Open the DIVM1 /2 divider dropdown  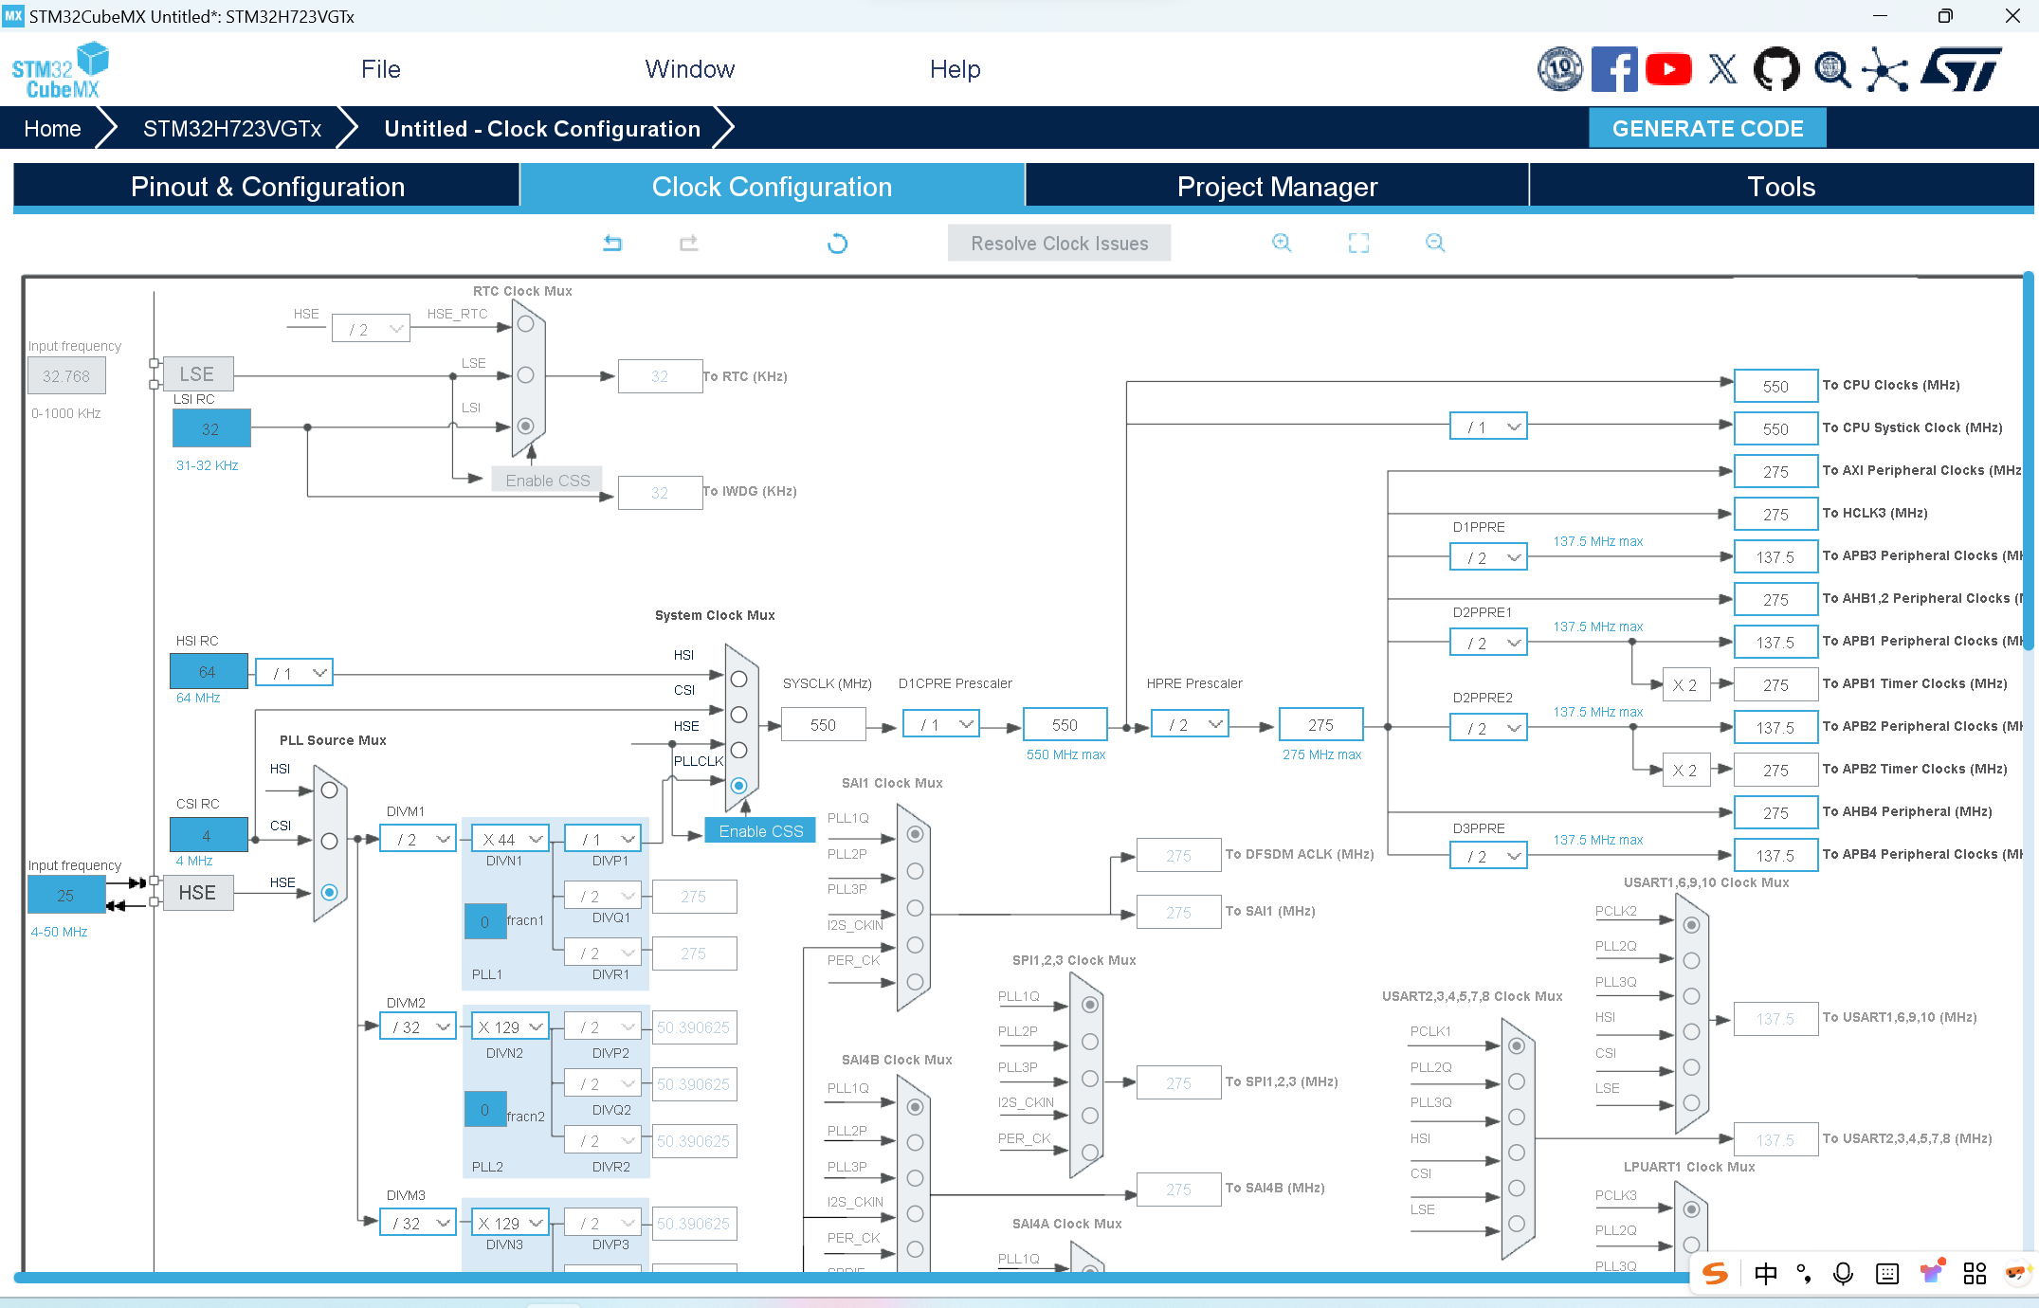point(419,839)
